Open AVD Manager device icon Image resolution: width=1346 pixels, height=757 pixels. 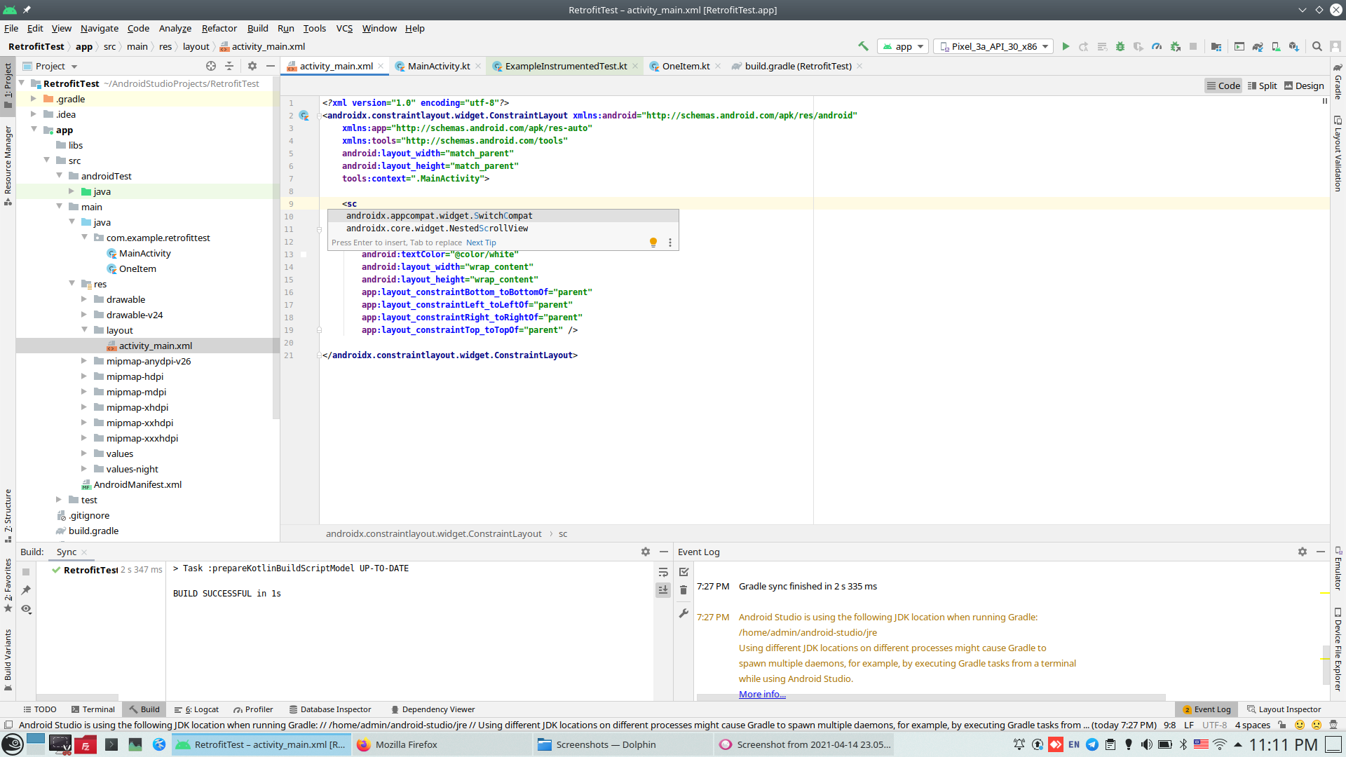click(1276, 46)
